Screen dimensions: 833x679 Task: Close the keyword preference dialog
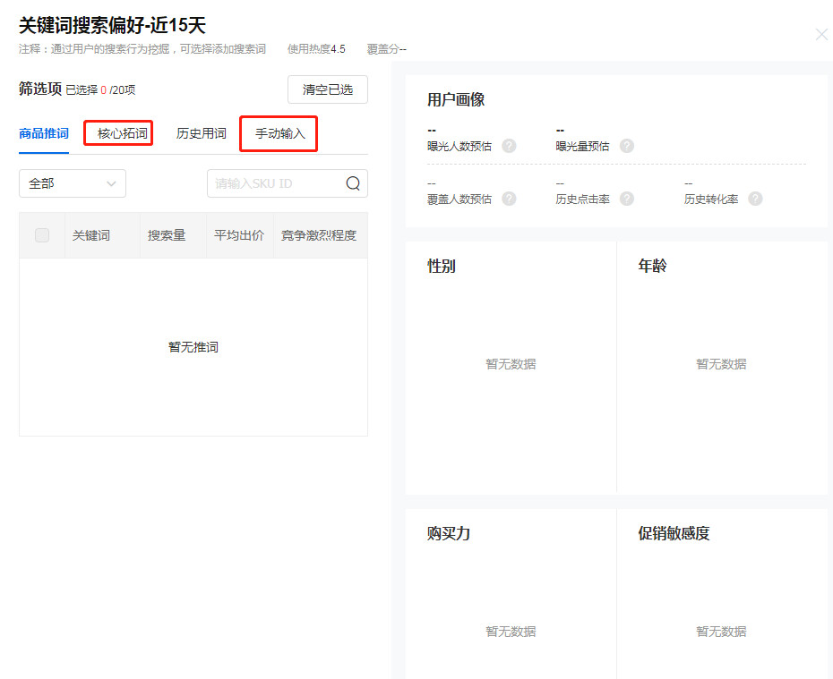coord(821,35)
